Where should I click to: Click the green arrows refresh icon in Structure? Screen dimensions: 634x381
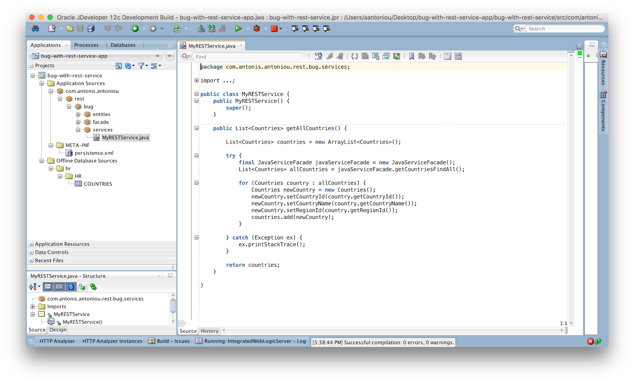[x=94, y=287]
